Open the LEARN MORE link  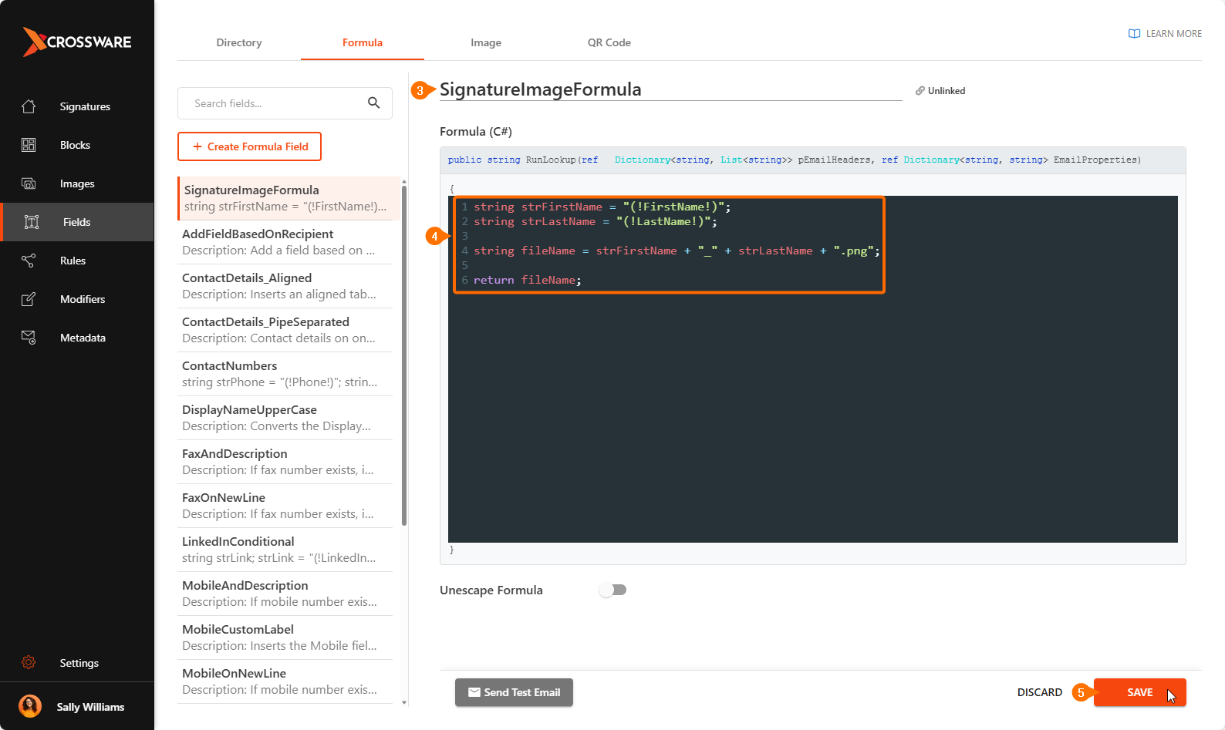click(1165, 34)
